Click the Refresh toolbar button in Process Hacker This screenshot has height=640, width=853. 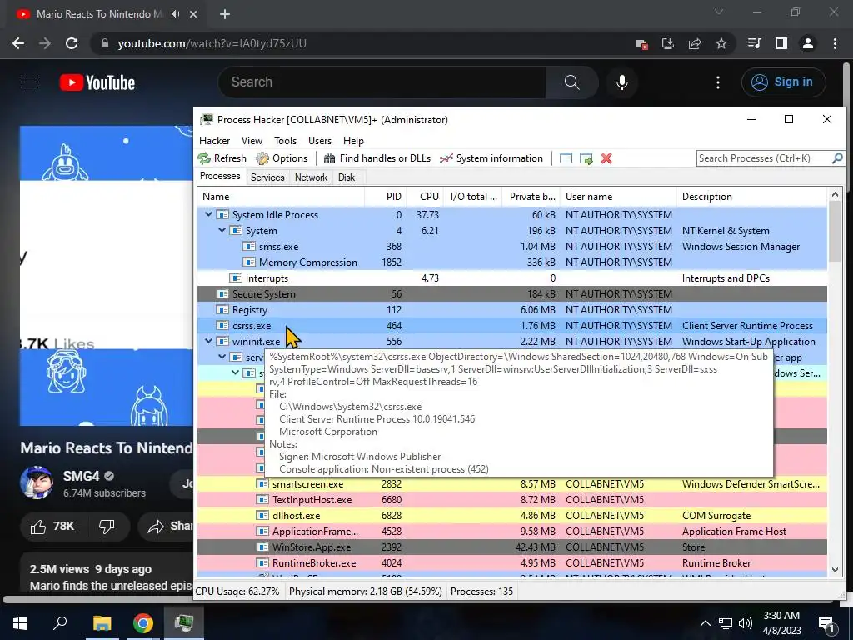(x=222, y=158)
